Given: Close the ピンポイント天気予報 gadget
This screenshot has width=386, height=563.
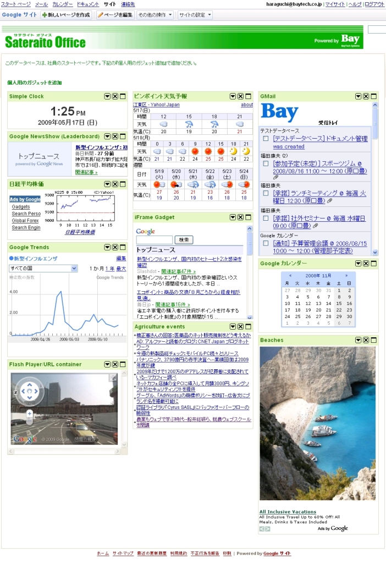Looking at the screenshot, I should [240, 96].
